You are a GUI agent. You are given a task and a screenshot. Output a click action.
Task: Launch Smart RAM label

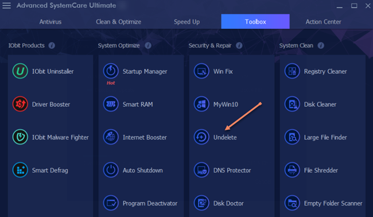(138, 104)
